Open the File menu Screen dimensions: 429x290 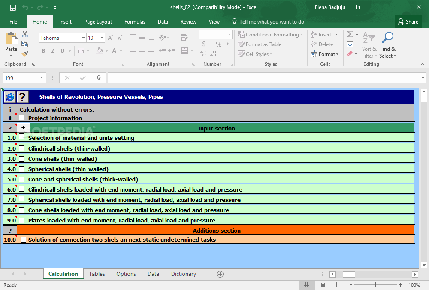pyautogui.click(x=13, y=22)
